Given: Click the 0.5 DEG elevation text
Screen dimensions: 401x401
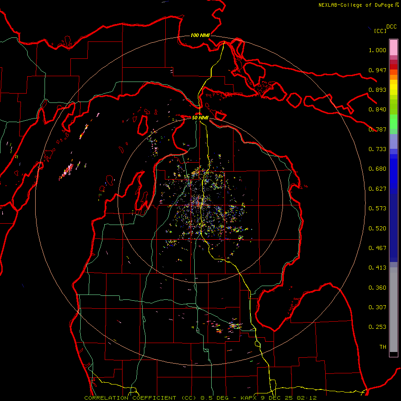Looking at the screenshot, I should point(214,398).
